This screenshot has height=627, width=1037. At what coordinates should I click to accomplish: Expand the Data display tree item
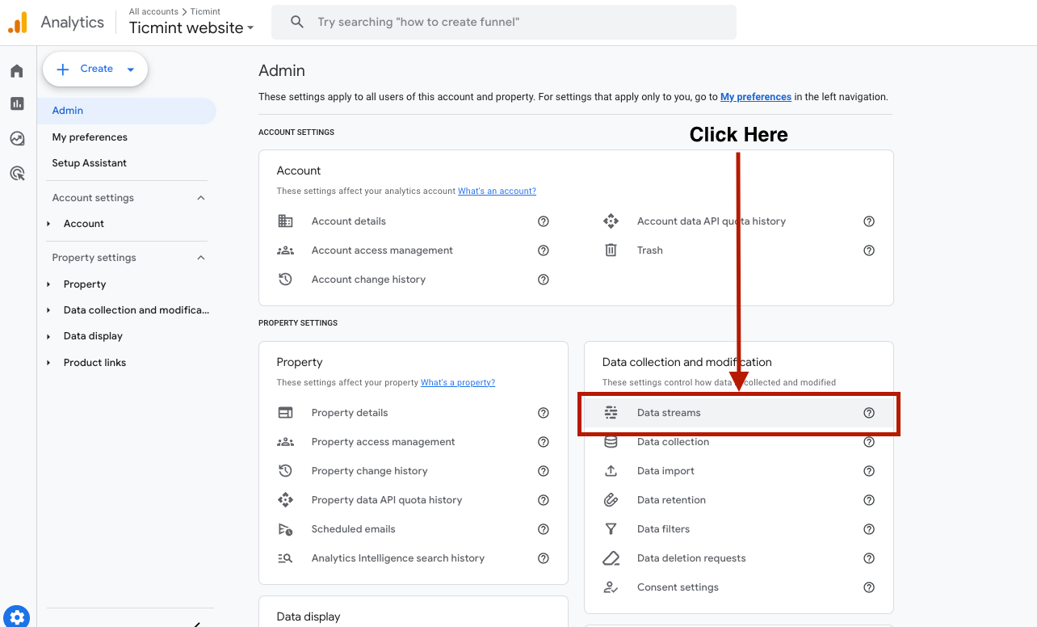(48, 336)
